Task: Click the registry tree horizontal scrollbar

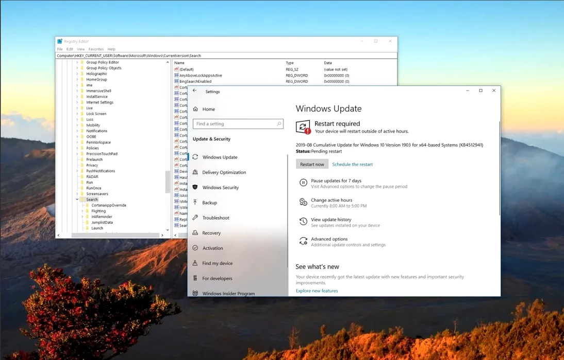Action: click(115, 235)
